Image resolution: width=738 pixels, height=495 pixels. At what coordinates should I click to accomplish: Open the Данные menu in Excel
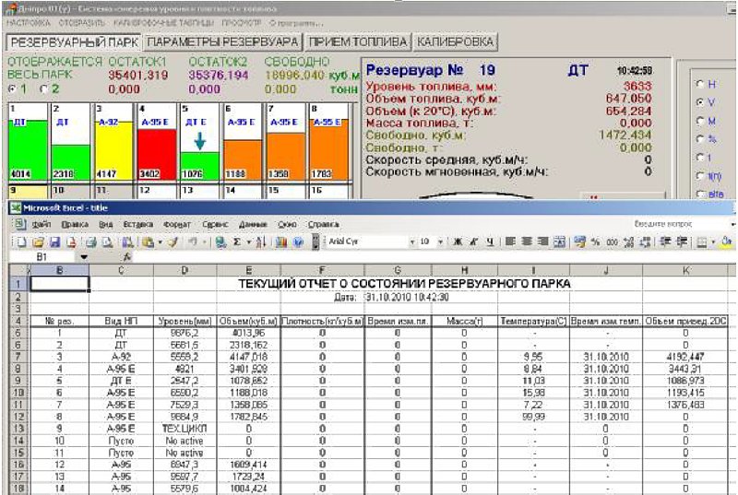tap(253, 225)
